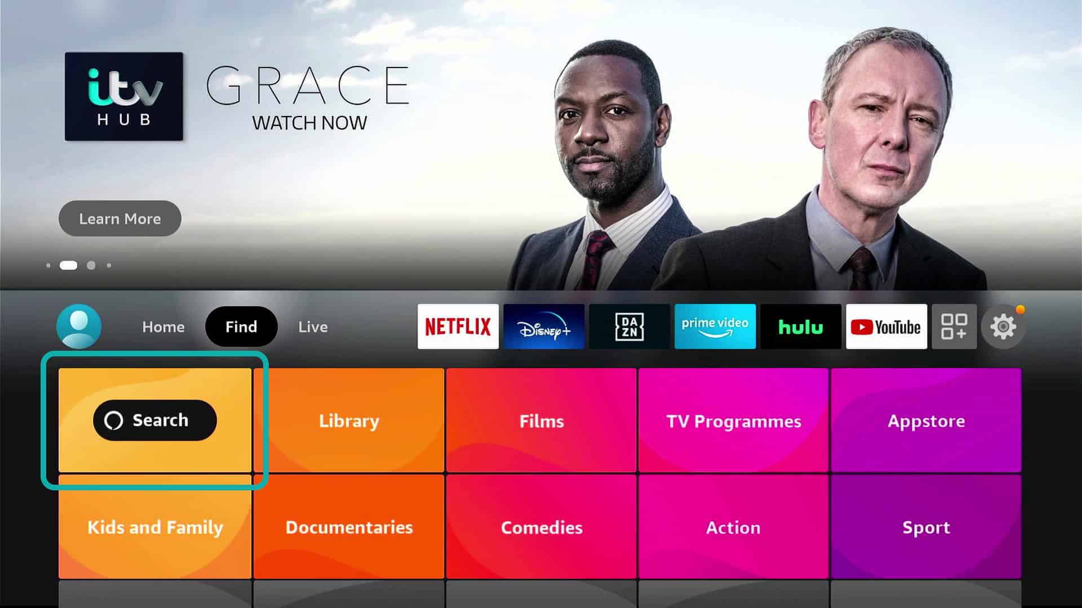The height and width of the screenshot is (608, 1082).
Task: Select the Find navigation tab
Action: (242, 327)
